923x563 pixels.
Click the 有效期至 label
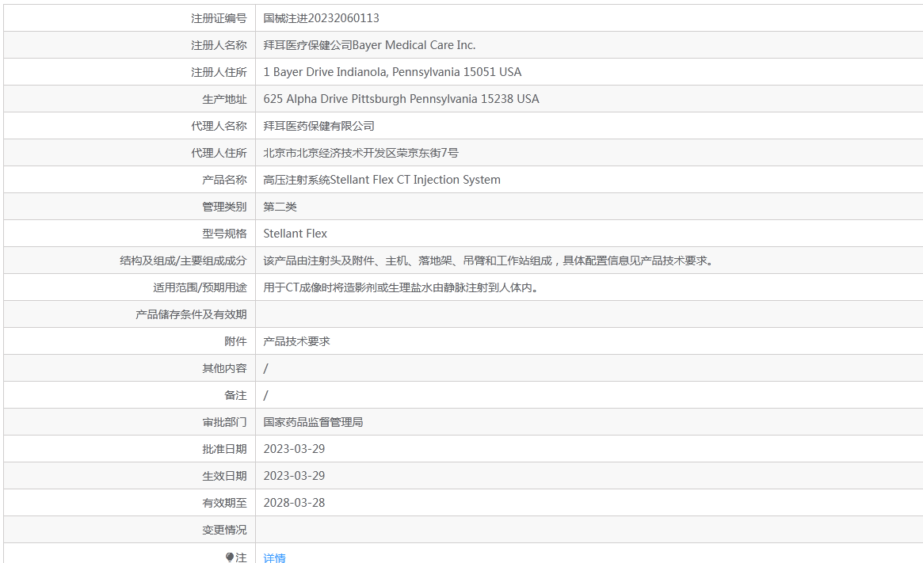coord(224,503)
